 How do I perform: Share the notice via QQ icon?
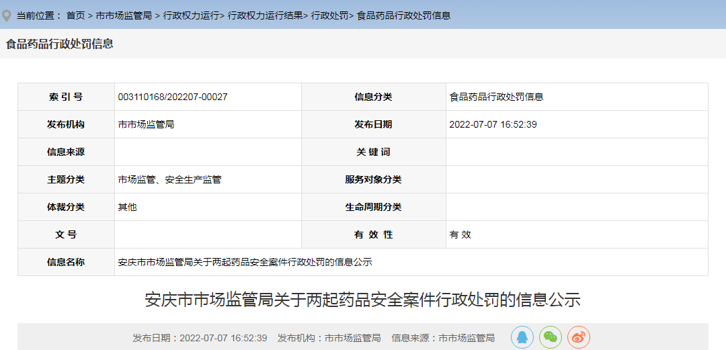[x=522, y=337]
